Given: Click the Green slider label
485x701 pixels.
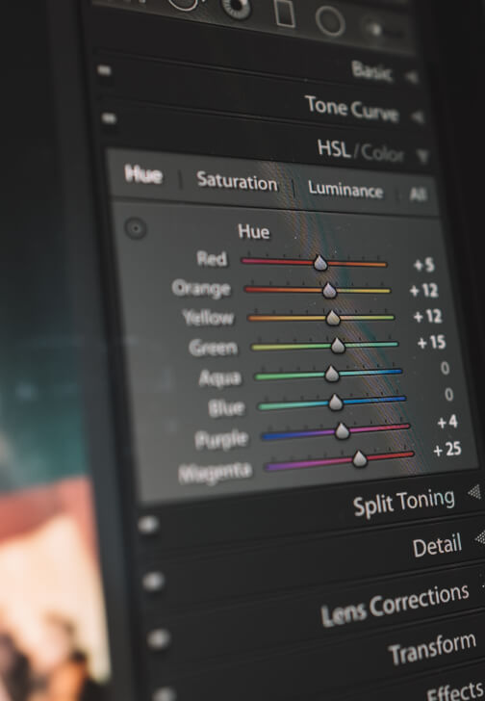Looking at the screenshot, I should tap(213, 348).
